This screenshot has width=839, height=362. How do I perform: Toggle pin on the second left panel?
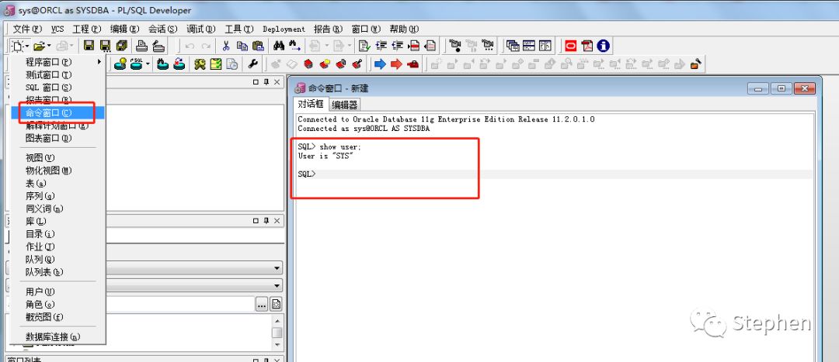point(266,220)
